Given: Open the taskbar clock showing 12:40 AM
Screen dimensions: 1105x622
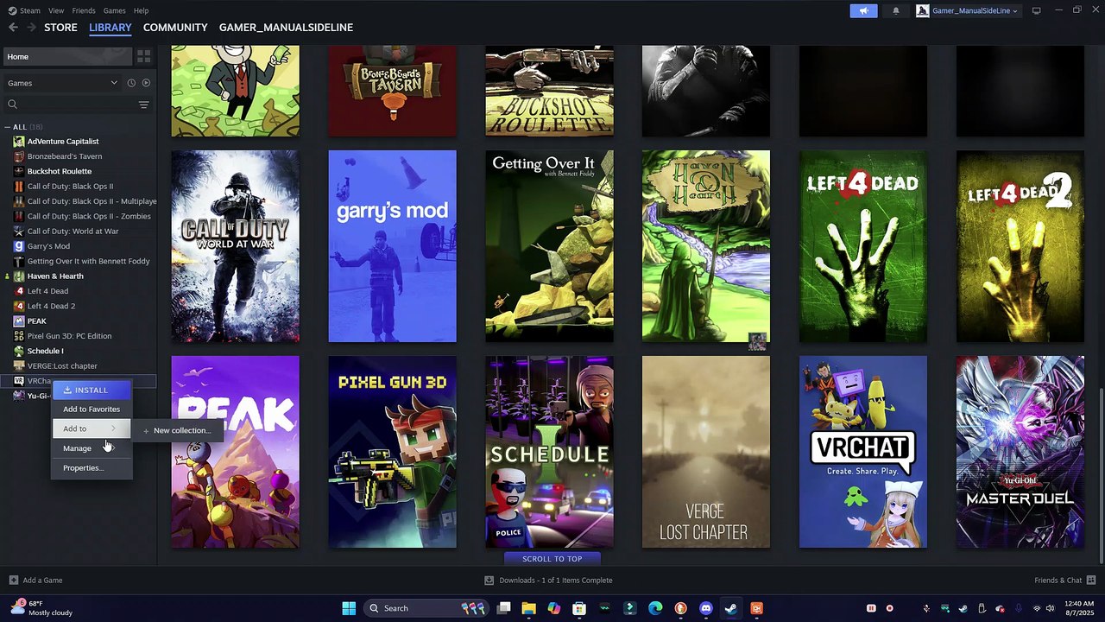Looking at the screenshot, I should [1079, 608].
